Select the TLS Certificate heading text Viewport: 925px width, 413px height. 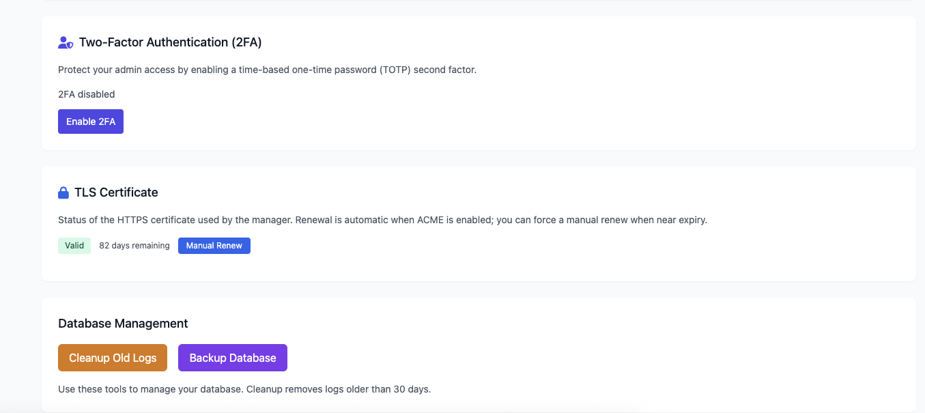(x=116, y=193)
